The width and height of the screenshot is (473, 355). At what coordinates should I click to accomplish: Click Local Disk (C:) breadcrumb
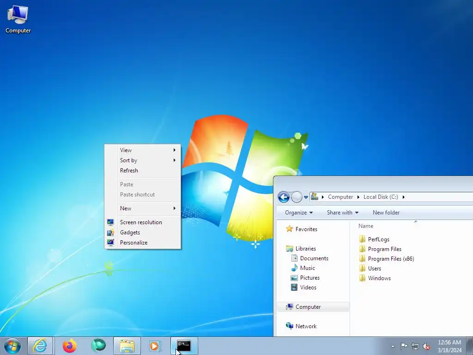(381, 197)
